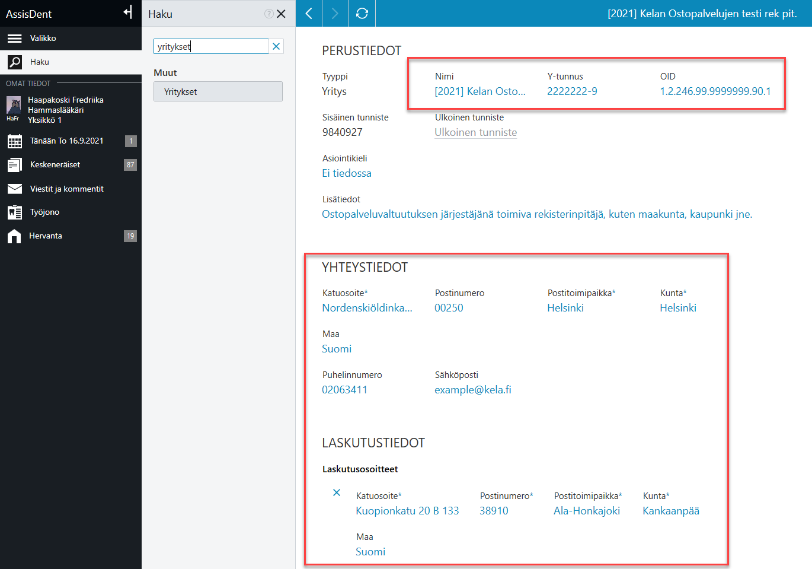This screenshot has width=812, height=569.
Task: Collapse the AssisDent sidebar with arrow icon
Action: (127, 12)
